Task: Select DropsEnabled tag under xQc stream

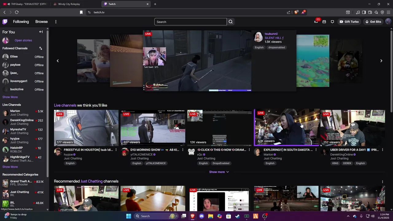Action: pos(221,163)
